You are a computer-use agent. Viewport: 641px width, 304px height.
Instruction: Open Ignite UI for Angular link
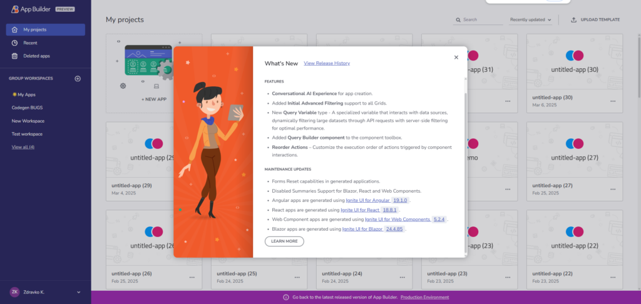(x=368, y=200)
